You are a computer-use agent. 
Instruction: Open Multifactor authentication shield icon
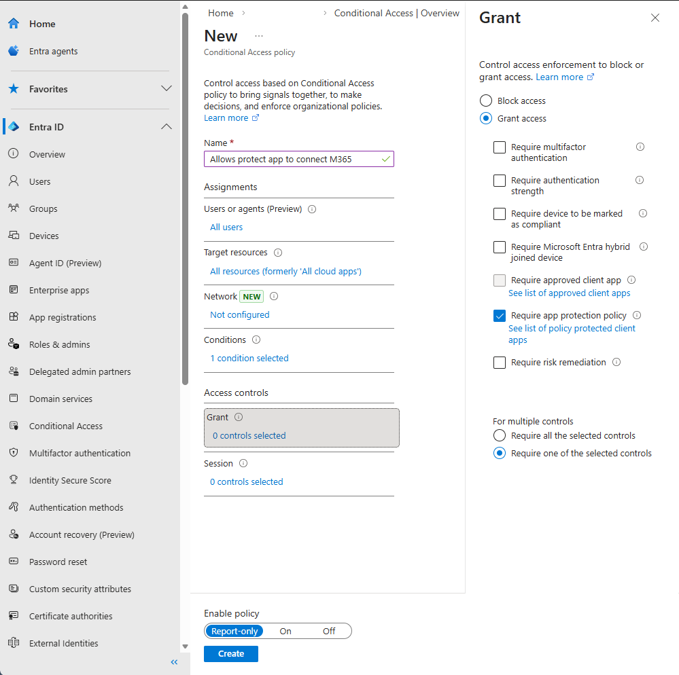coord(14,453)
